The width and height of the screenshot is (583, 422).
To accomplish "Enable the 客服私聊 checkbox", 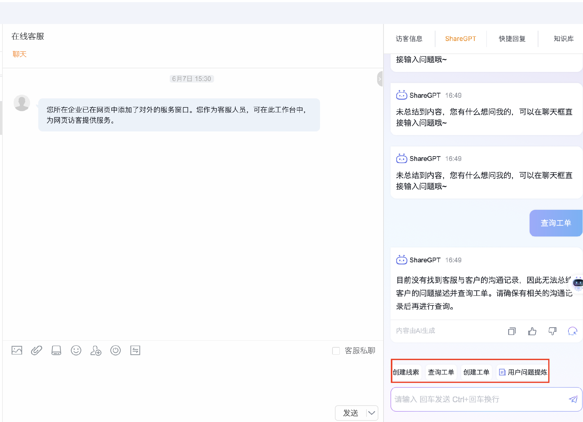I will [336, 351].
